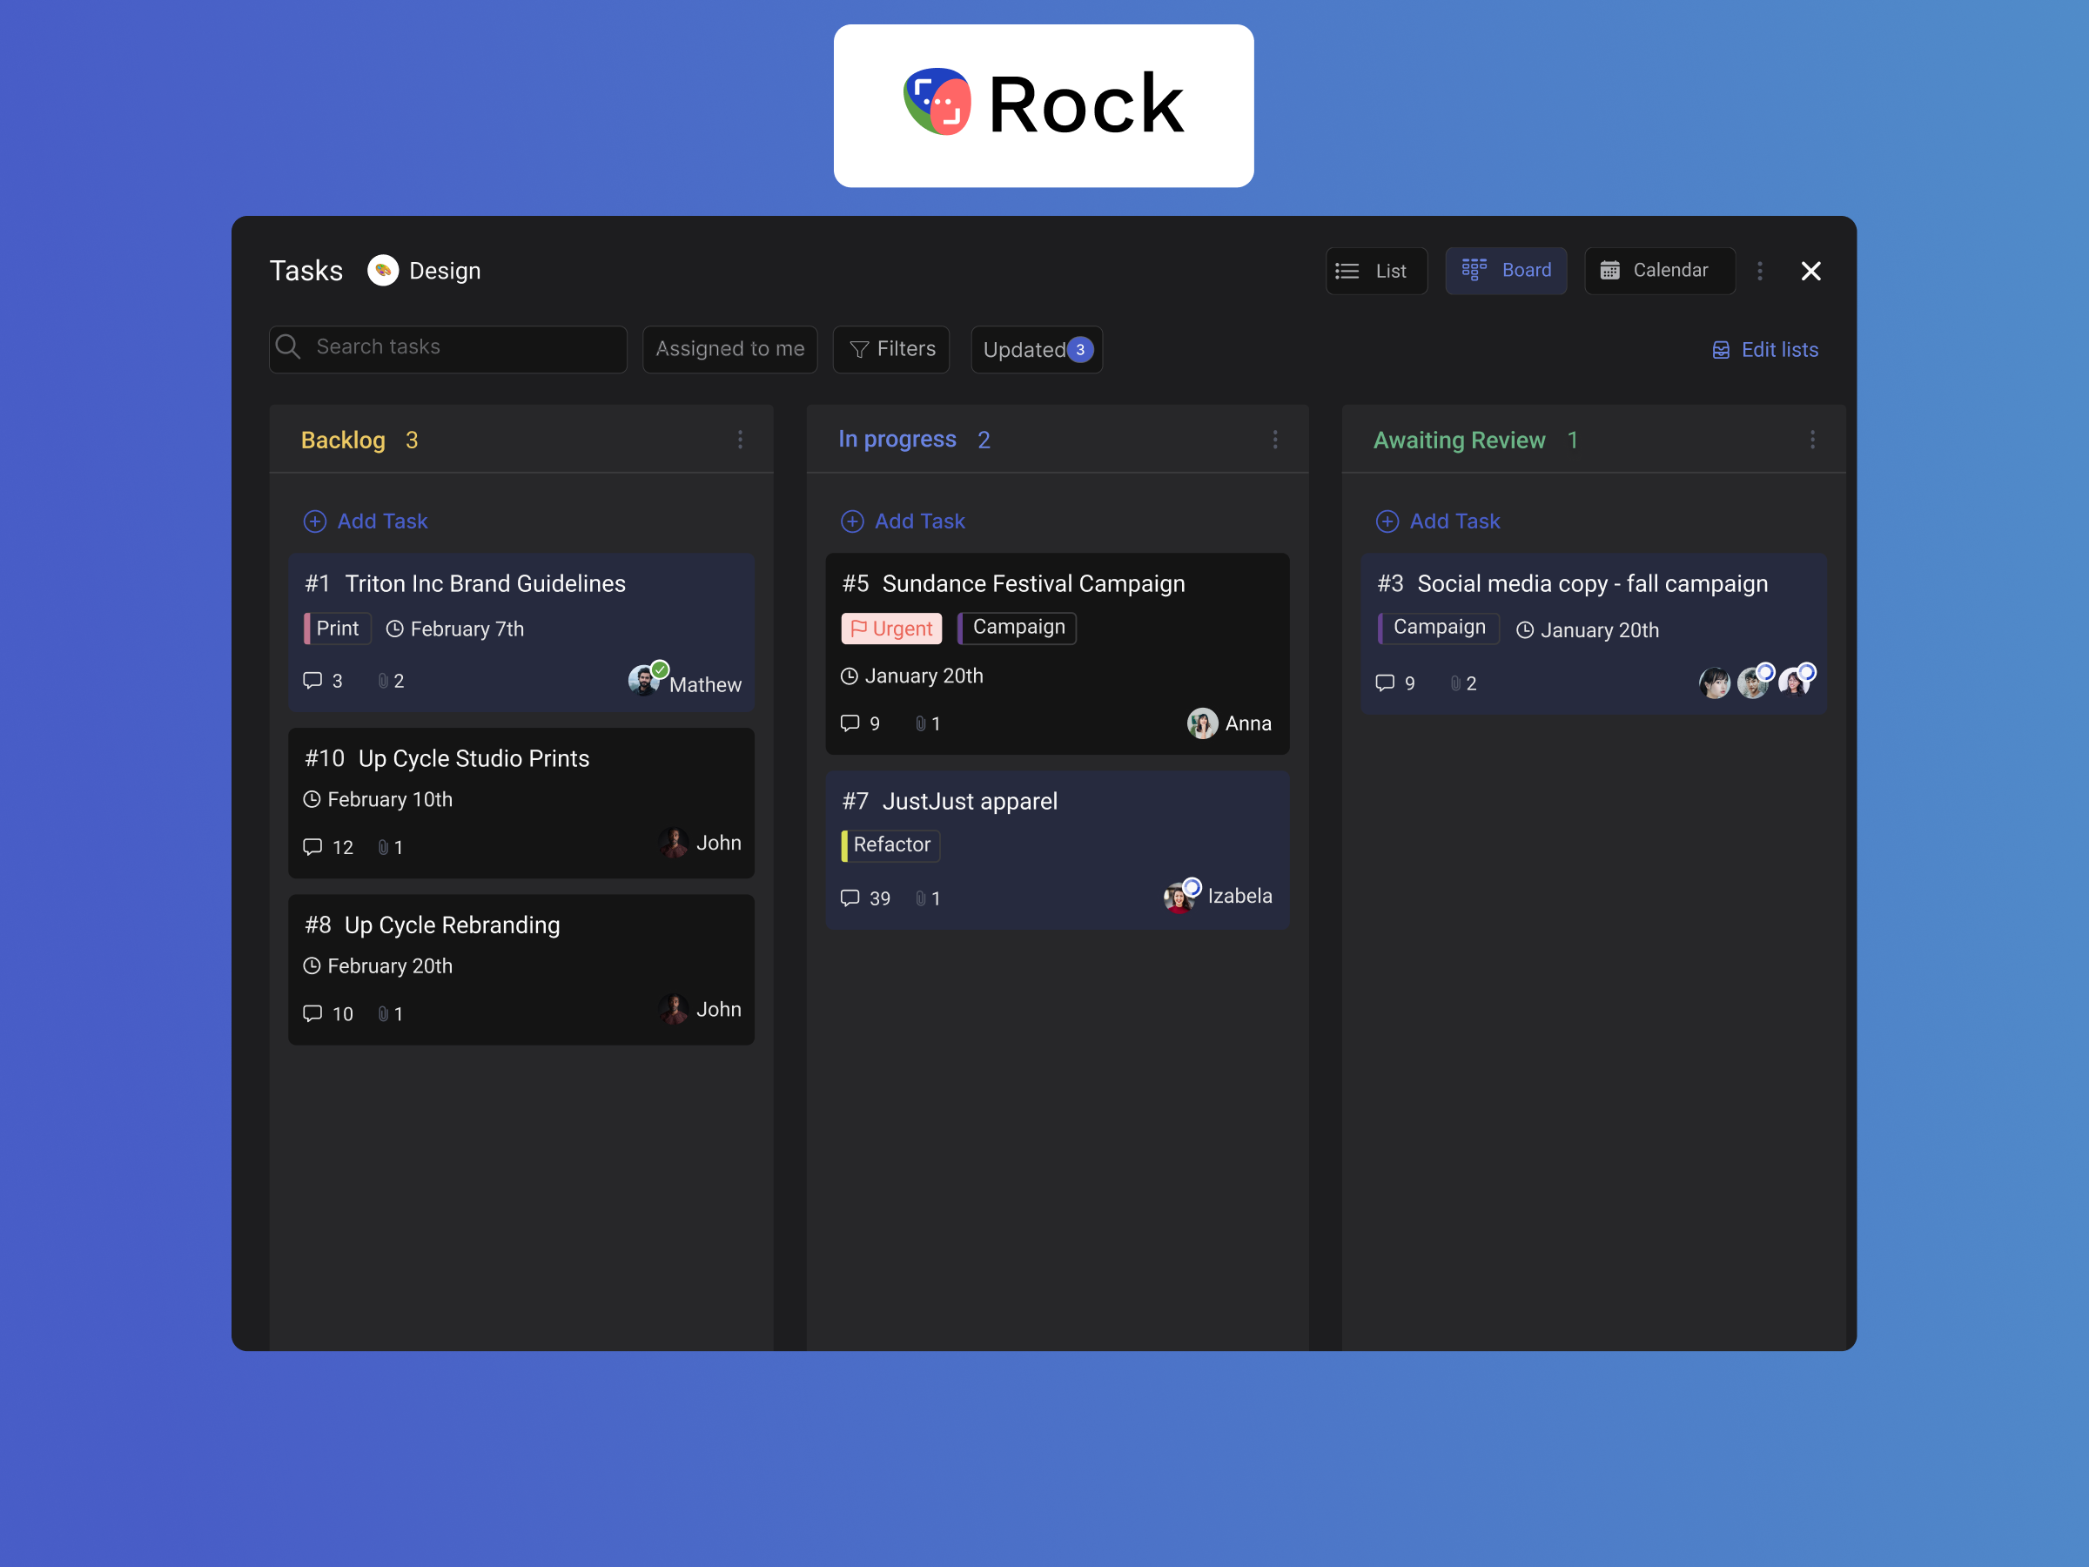Screen dimensions: 2089x1567
Task: Click the attachment icon on JustJust apparel
Action: click(x=921, y=898)
